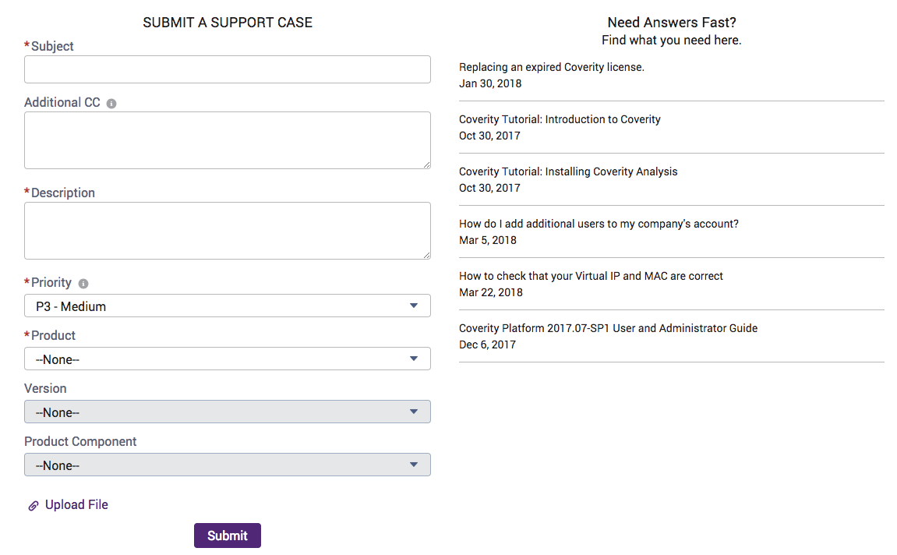897x555 pixels.
Task: Click the Version dropdown chevron arrow
Action: (414, 412)
